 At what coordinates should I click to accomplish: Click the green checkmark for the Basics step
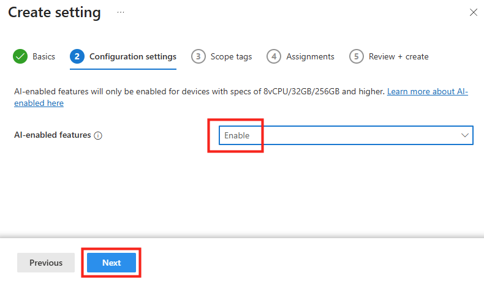pos(21,56)
